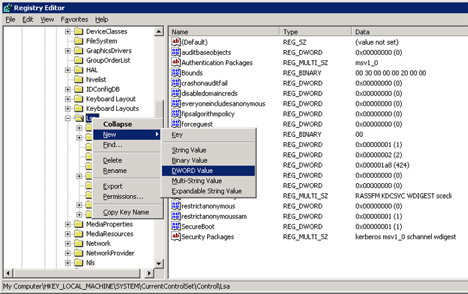Click the Keyboard Layout folder icon
The width and height of the screenshot is (468, 294).
point(78,99)
